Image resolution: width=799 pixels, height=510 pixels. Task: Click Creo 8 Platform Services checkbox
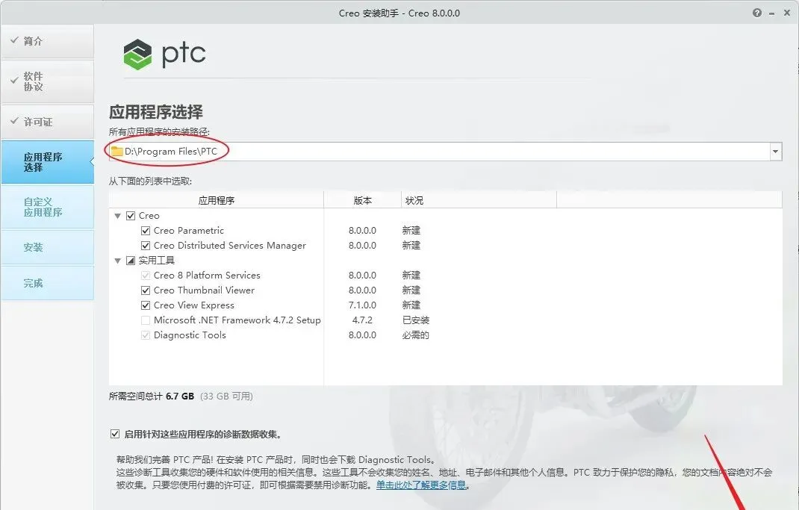point(145,276)
